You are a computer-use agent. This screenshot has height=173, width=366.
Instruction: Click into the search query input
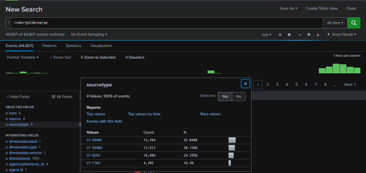pos(168,23)
